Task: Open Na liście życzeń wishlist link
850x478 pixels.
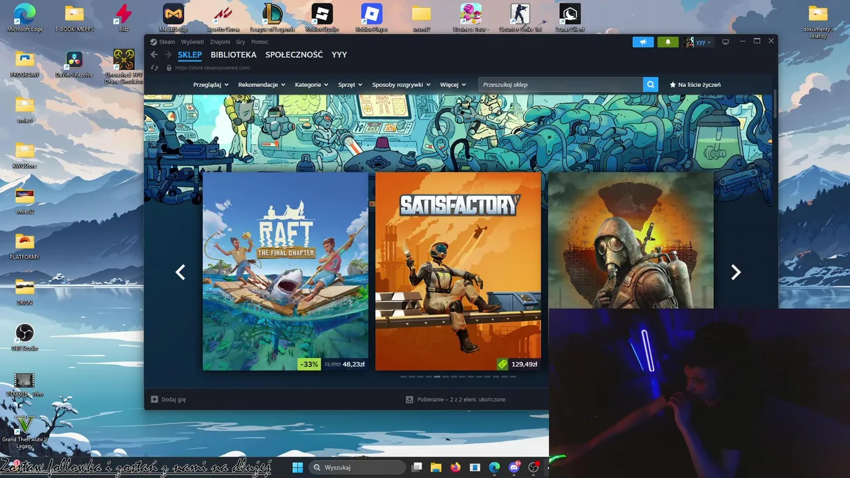Action: coord(695,84)
